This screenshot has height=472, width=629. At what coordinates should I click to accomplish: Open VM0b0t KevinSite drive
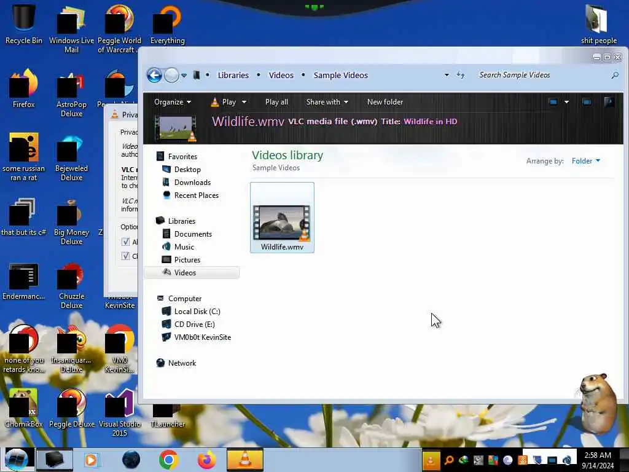pos(197,337)
